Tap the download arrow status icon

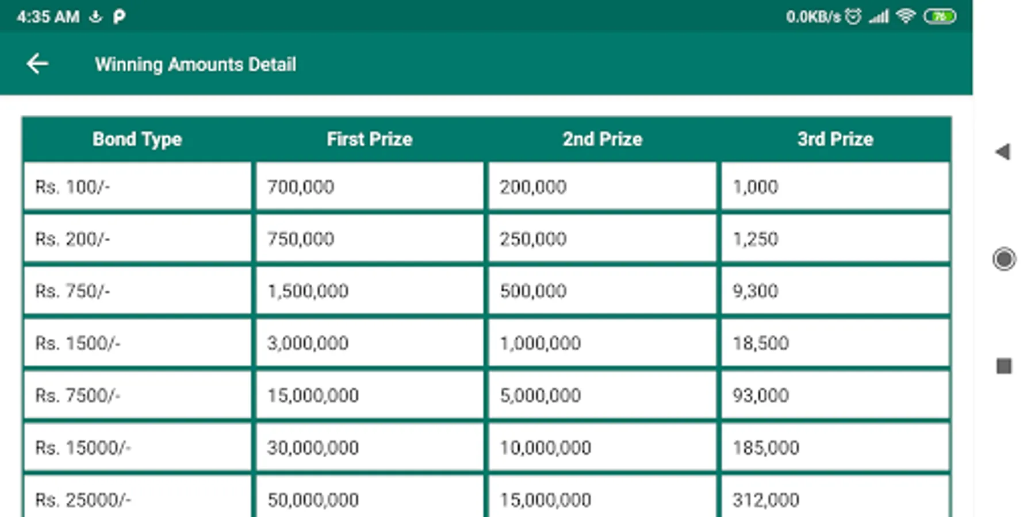pos(95,17)
